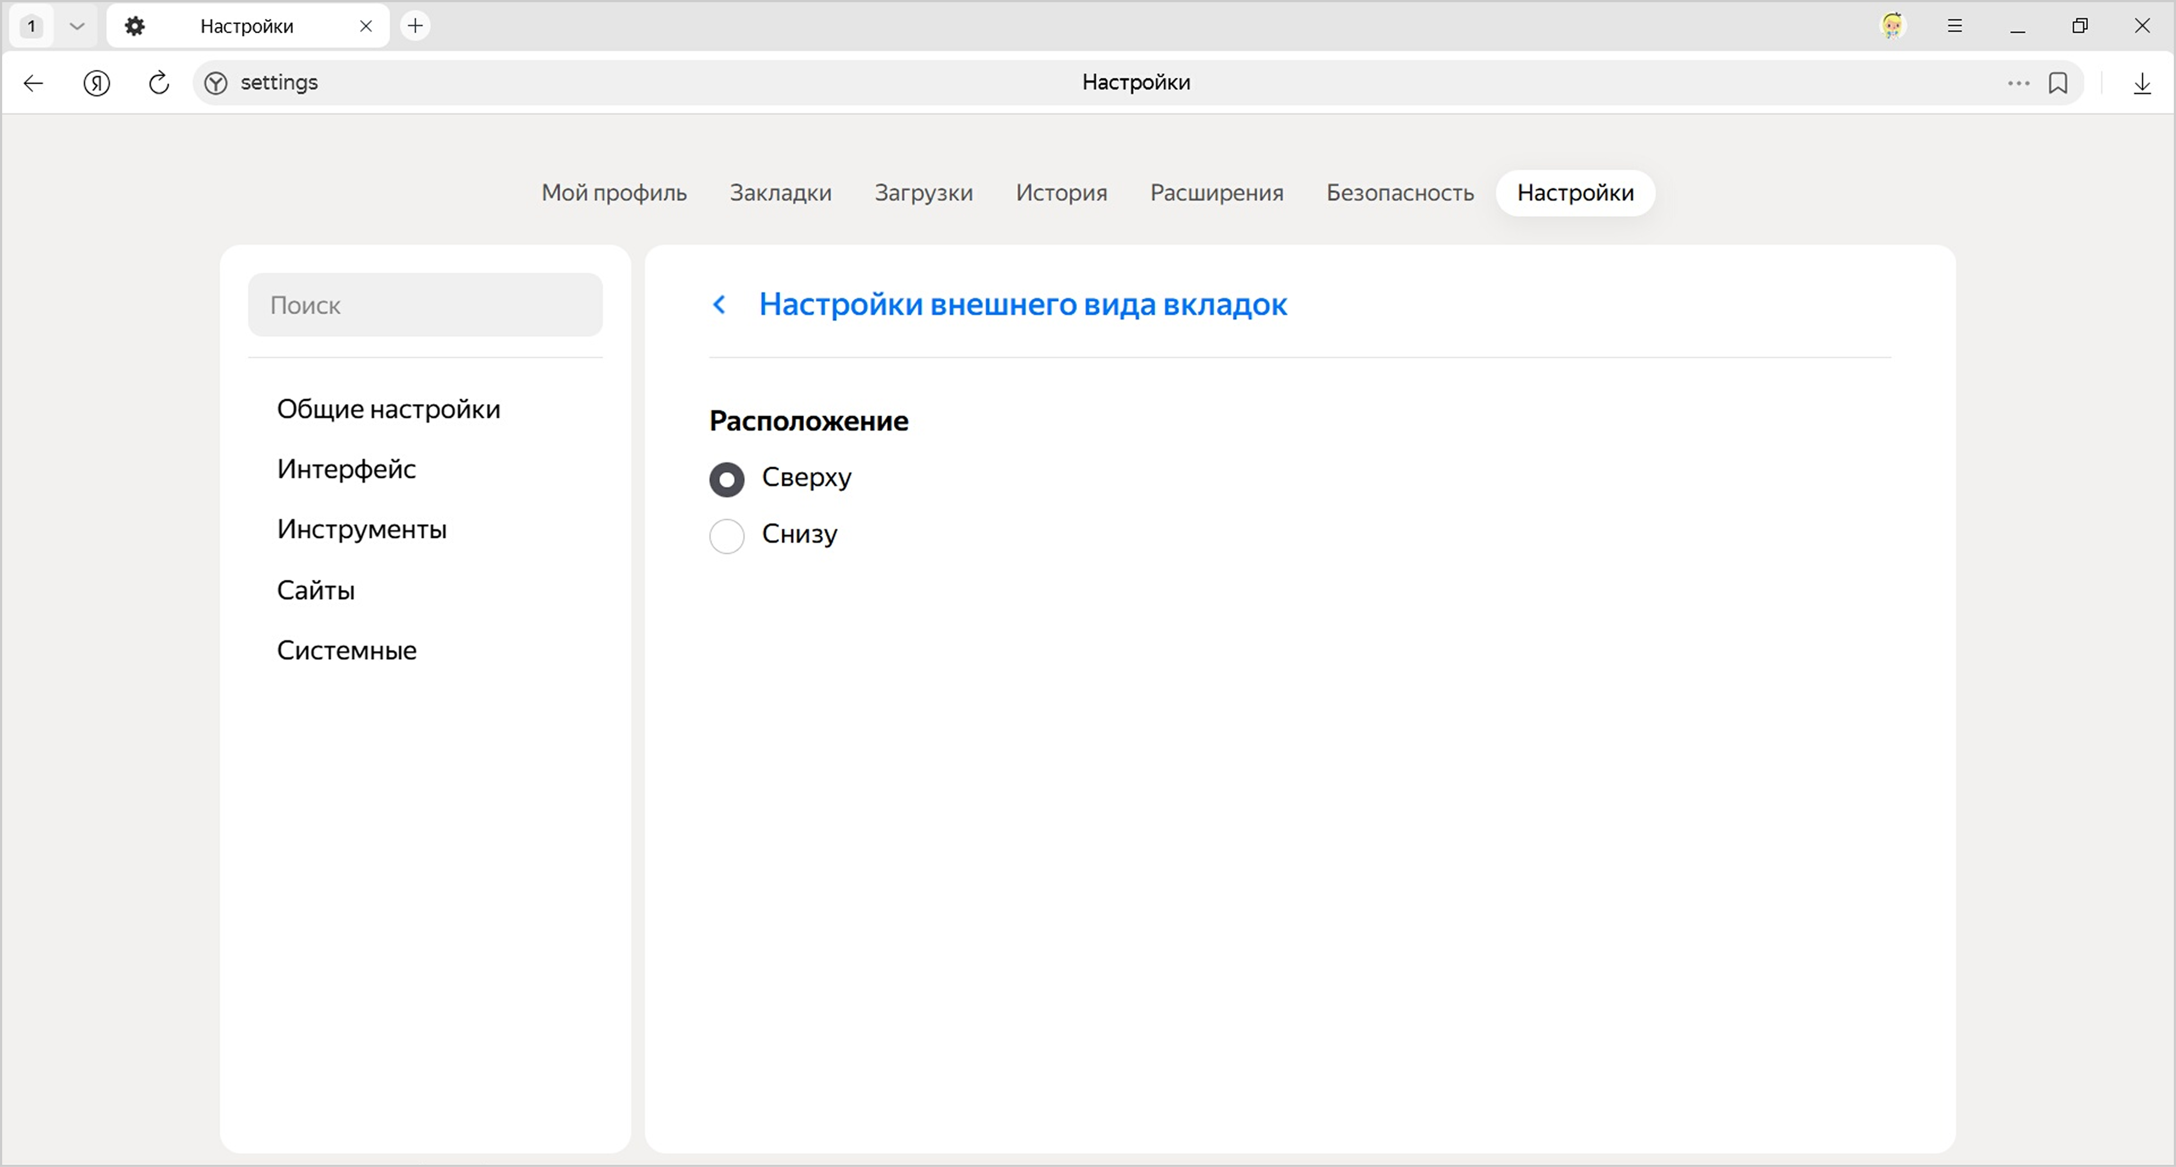
Task: Close the Настройки browser tab
Action: (366, 26)
